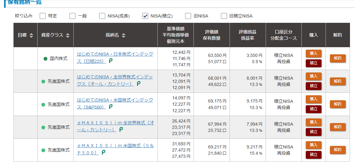Sort the table by 銘柄名 column arrows

point(123,35)
